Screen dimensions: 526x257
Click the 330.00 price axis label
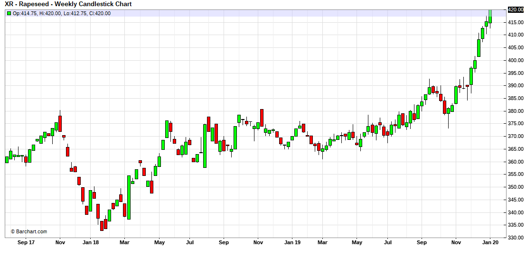tap(516, 238)
